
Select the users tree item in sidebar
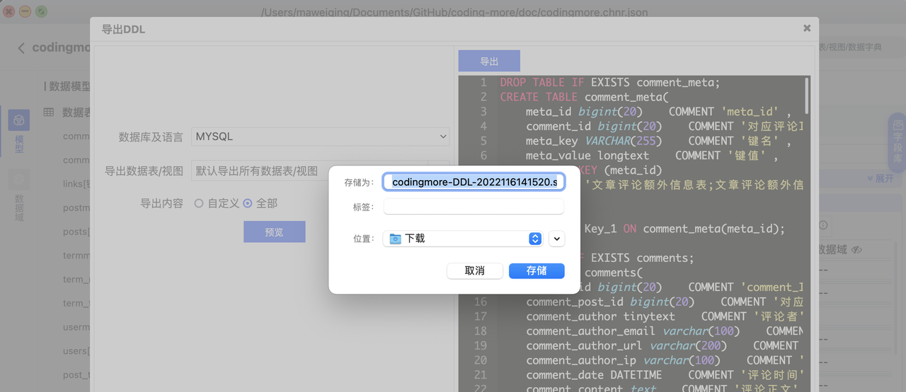76,351
